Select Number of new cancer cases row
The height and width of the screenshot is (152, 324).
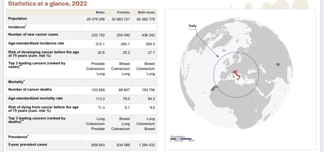[33, 34]
